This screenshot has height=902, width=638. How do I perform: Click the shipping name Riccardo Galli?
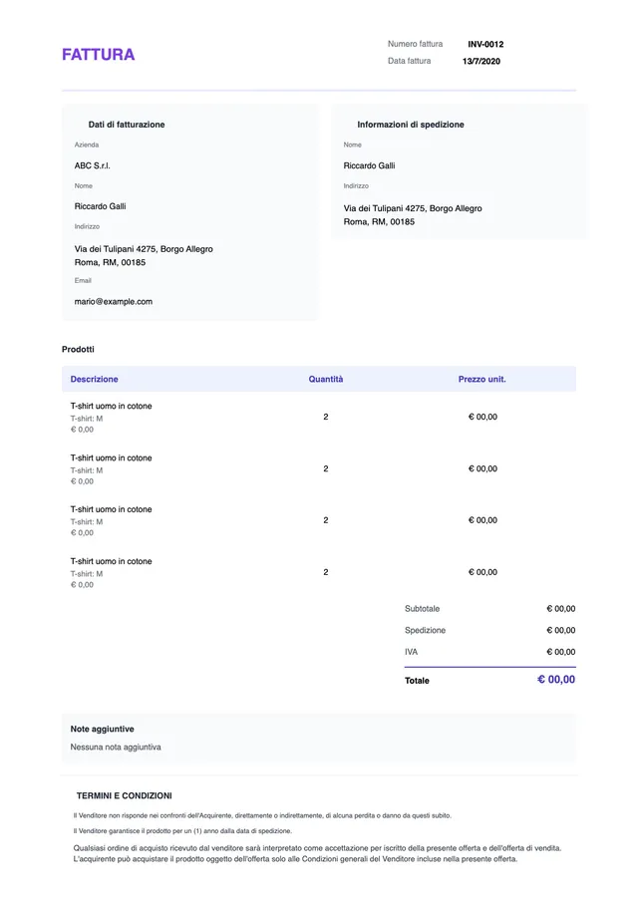(x=369, y=165)
